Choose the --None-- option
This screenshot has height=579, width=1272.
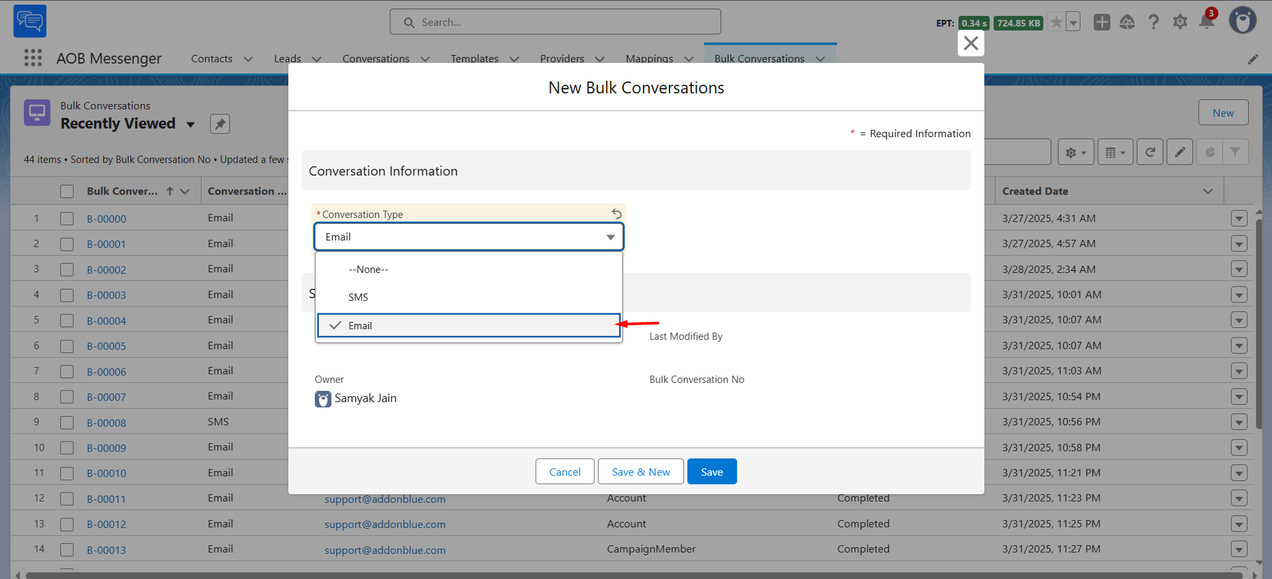point(469,270)
